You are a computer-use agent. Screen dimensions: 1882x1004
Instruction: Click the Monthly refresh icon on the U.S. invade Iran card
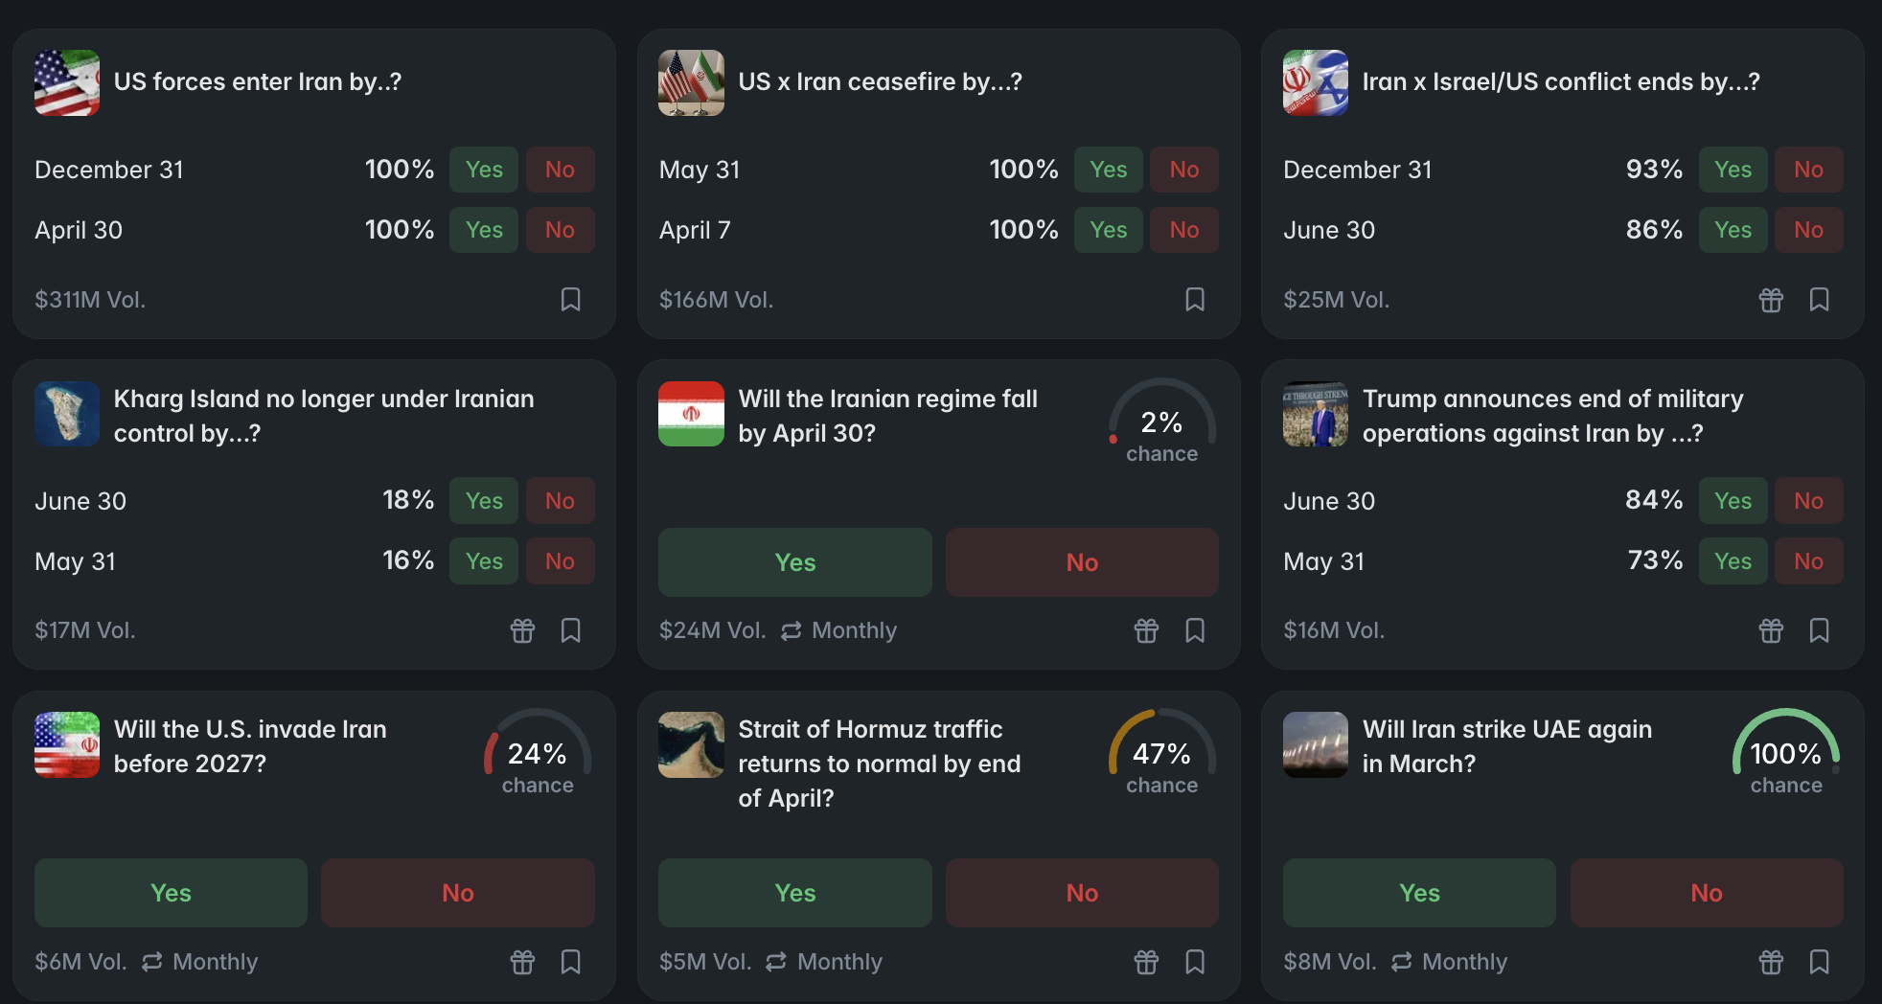click(x=149, y=962)
